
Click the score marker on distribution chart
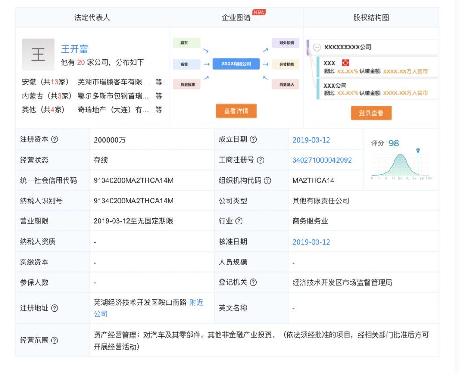[418, 150]
